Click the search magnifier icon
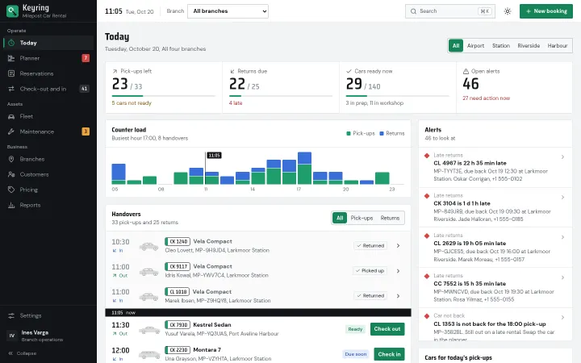 [x=413, y=11]
